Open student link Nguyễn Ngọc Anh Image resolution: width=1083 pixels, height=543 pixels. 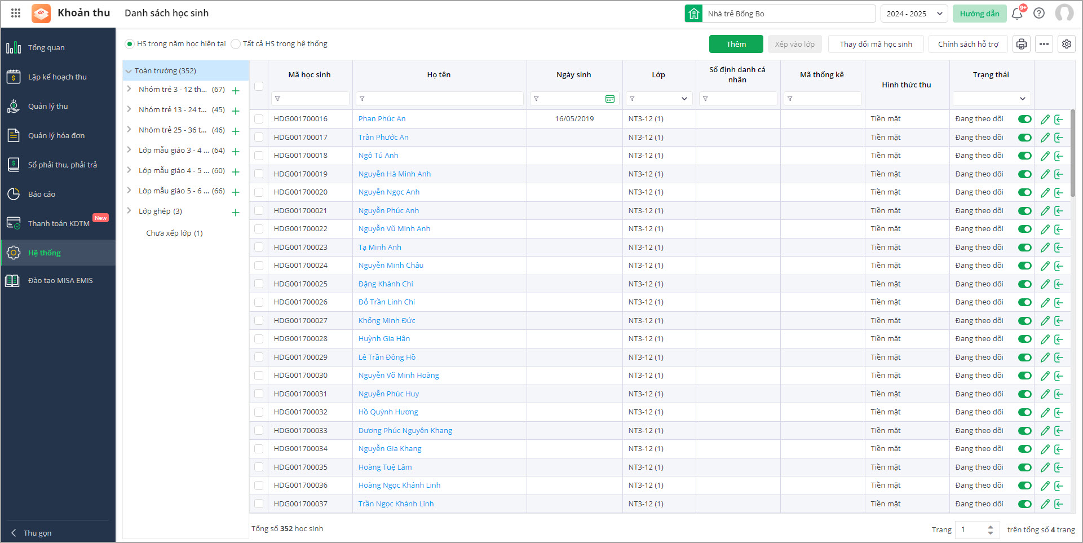tap(389, 192)
